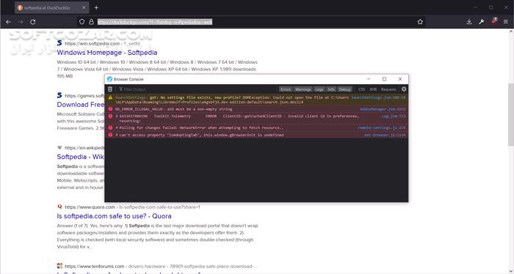
Task: Toggle the XHR filter in the console
Action: [x=373, y=89]
